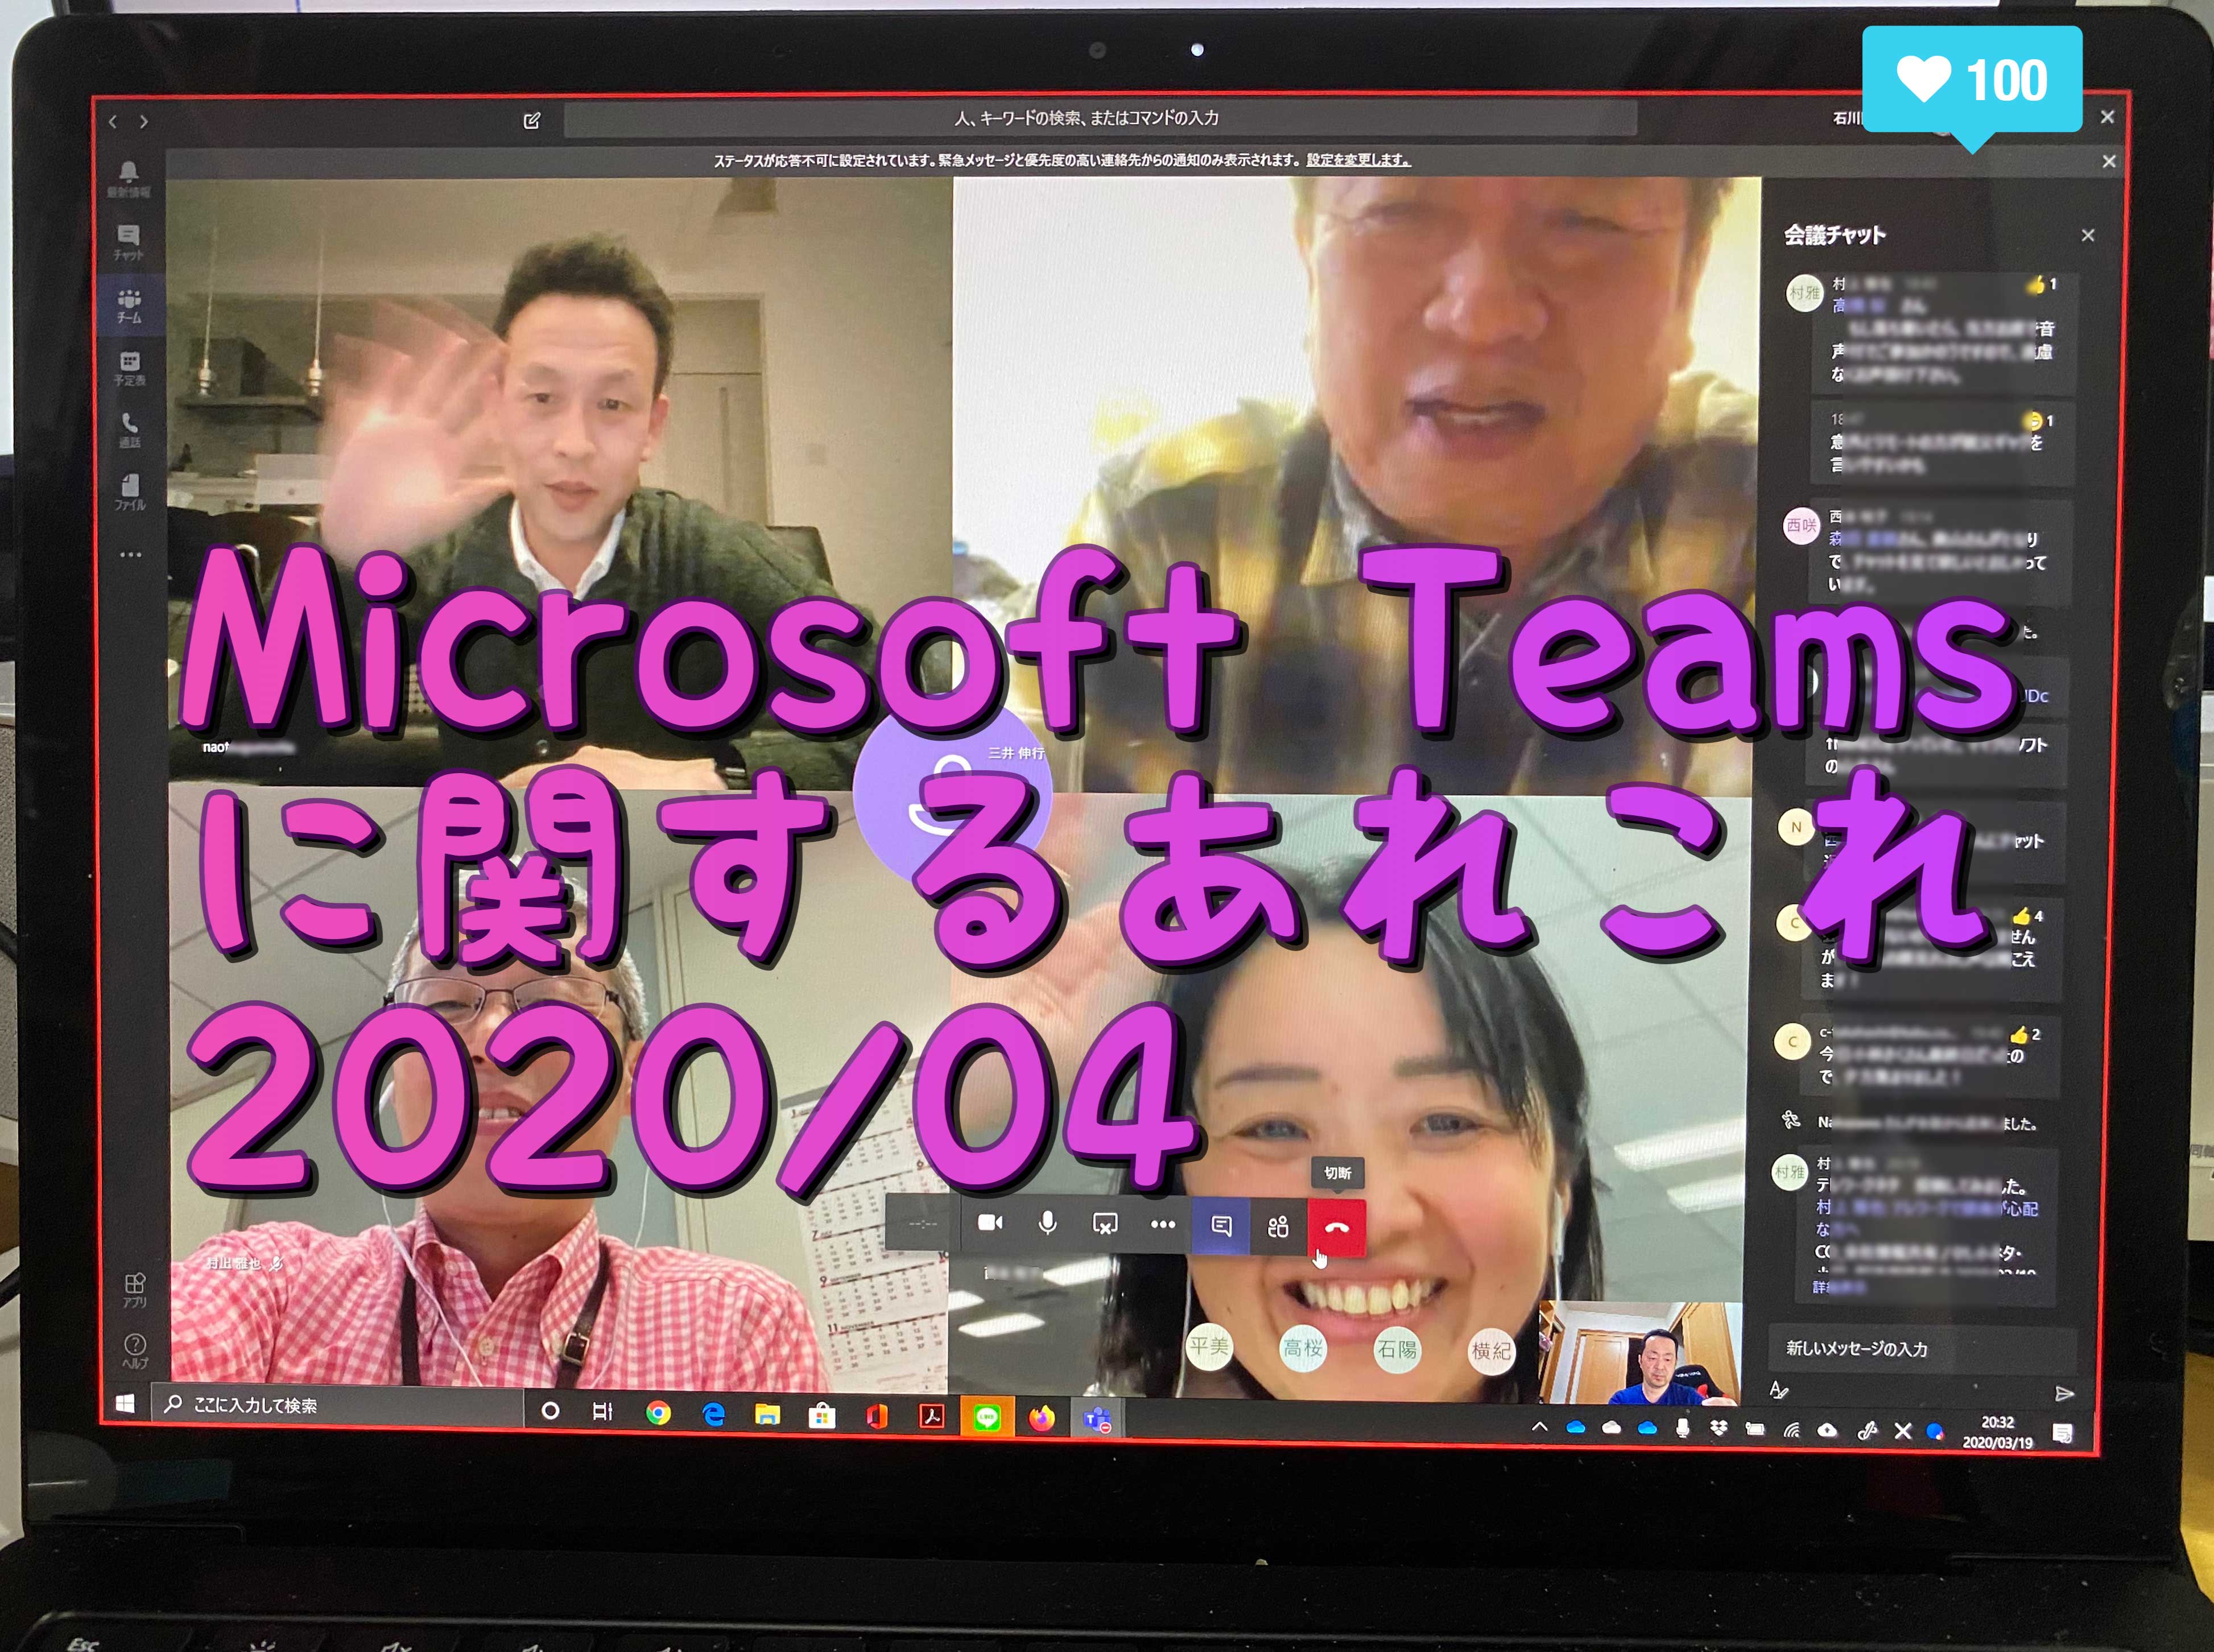This screenshot has width=2214, height=1652.
Task: Click the search and command box at top
Action: 1100,119
